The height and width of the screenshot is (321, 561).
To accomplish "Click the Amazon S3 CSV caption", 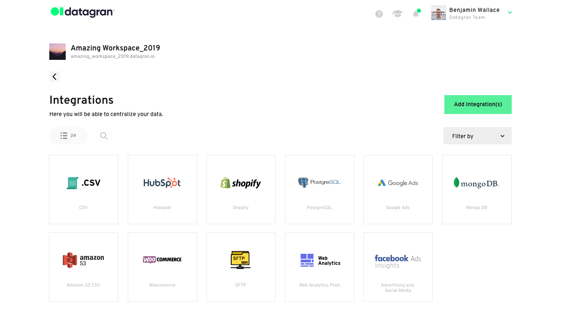I will coord(83,285).
